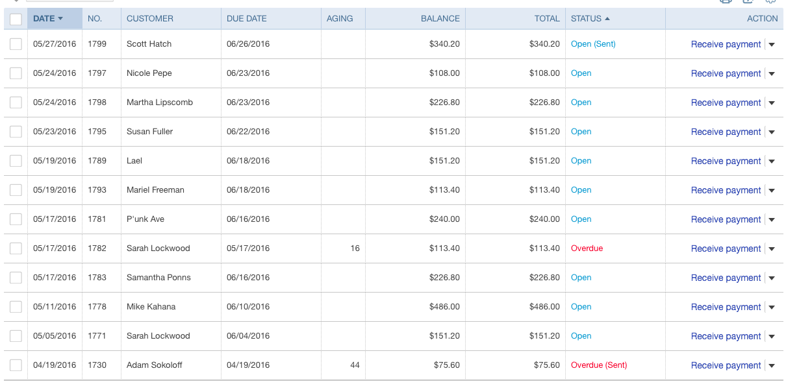
Task: Expand the action arrow for Adam Sokoloff
Action: 772,366
